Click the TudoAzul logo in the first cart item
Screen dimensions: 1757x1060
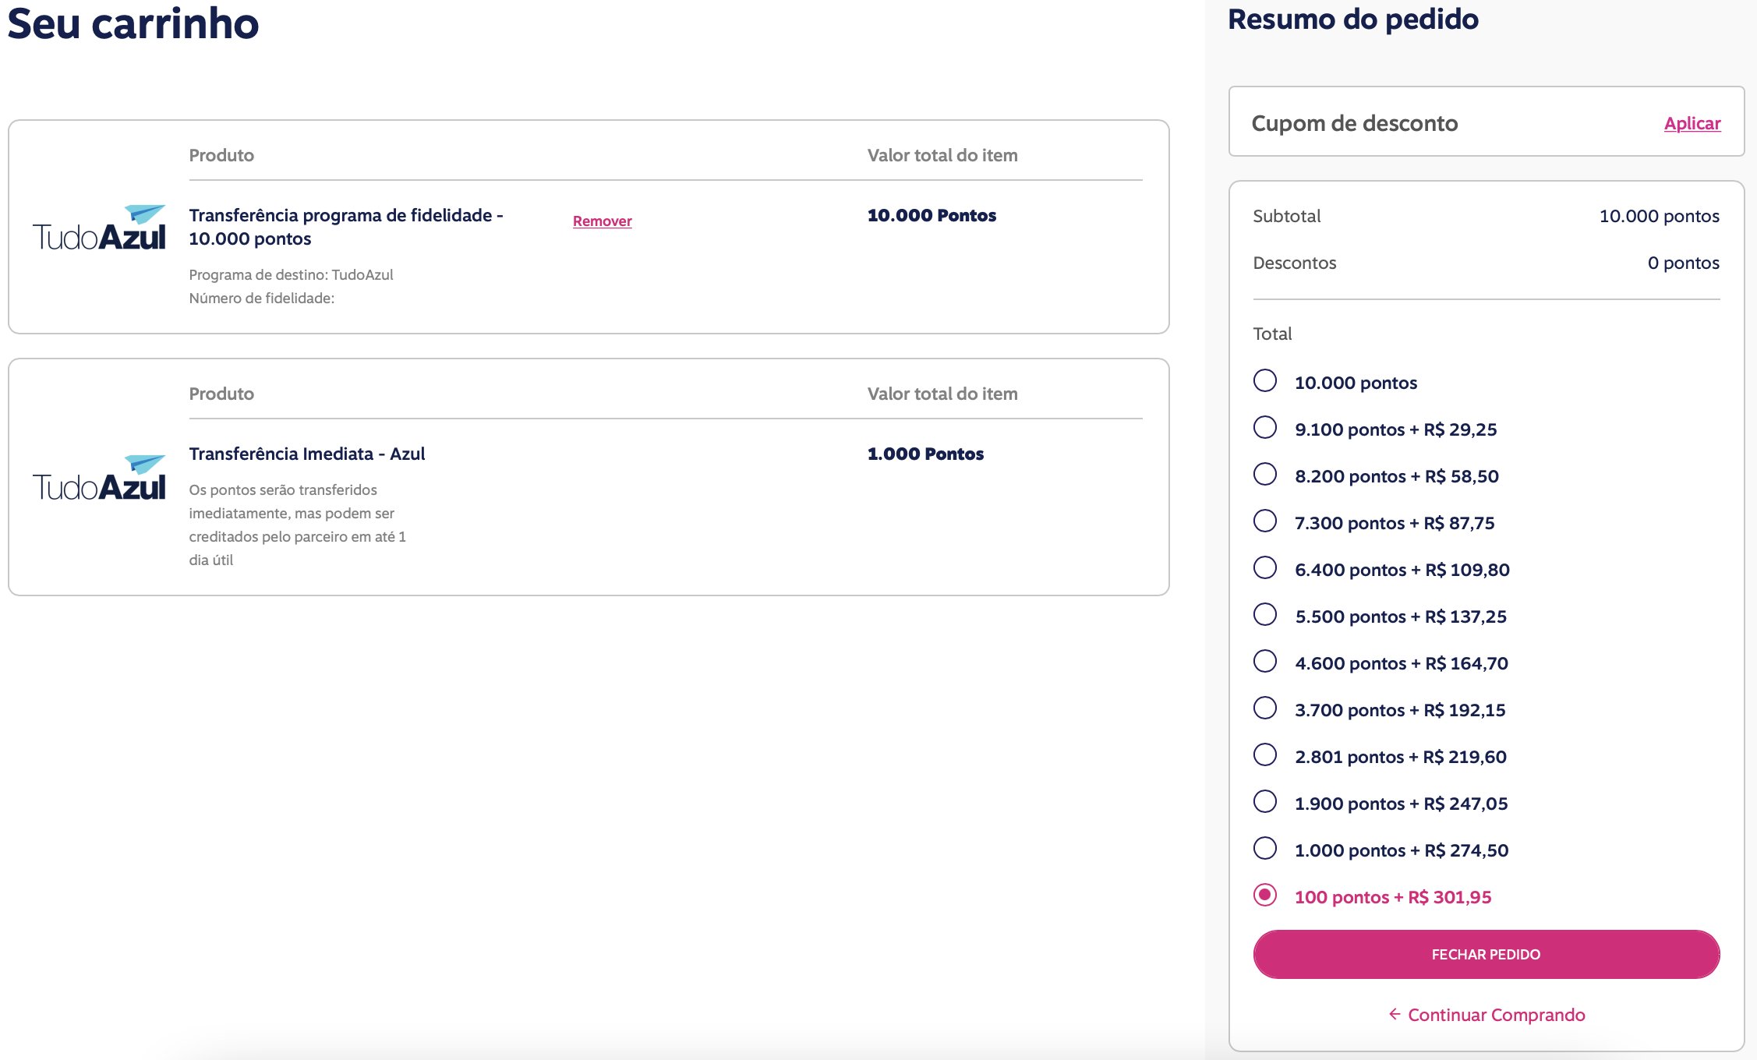pyautogui.click(x=99, y=228)
